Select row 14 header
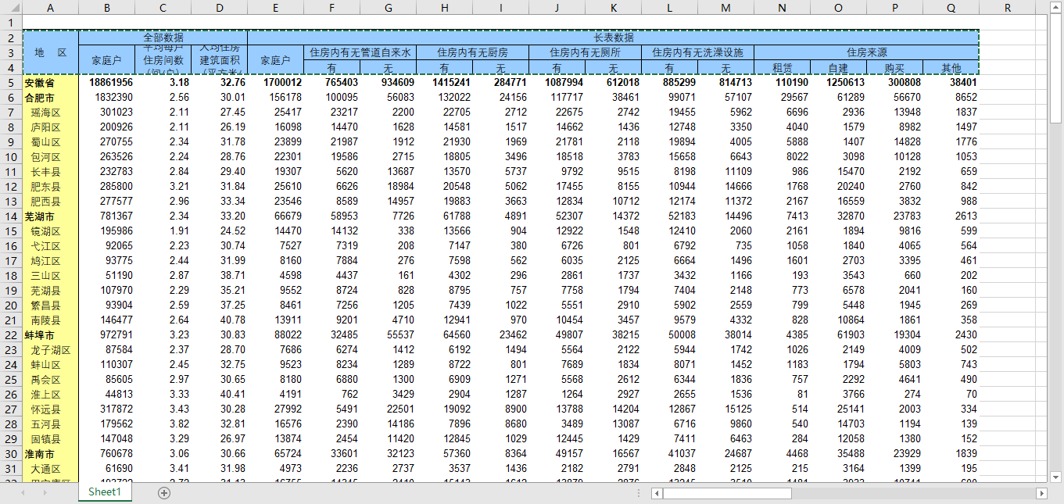The height and width of the screenshot is (504, 1064). (x=11, y=216)
